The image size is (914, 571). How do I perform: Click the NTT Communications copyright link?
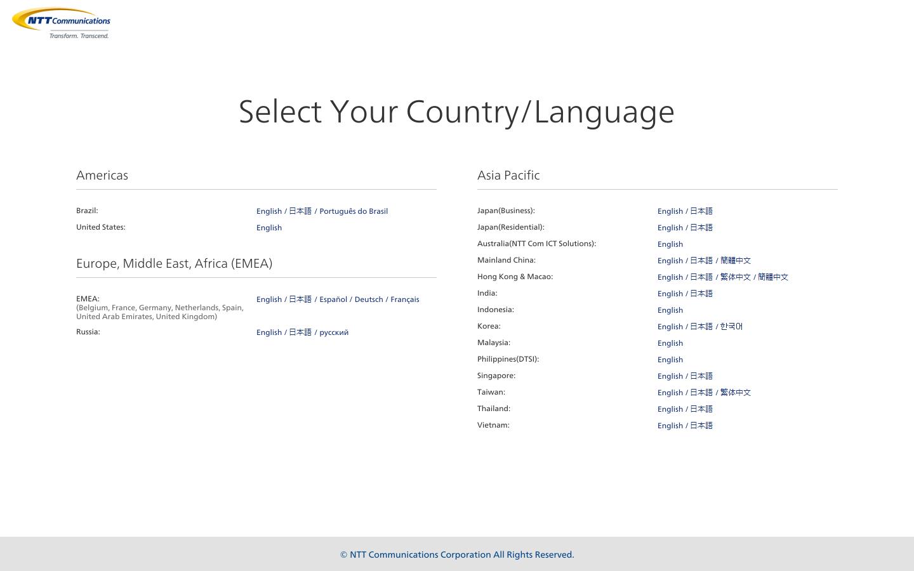(456, 554)
